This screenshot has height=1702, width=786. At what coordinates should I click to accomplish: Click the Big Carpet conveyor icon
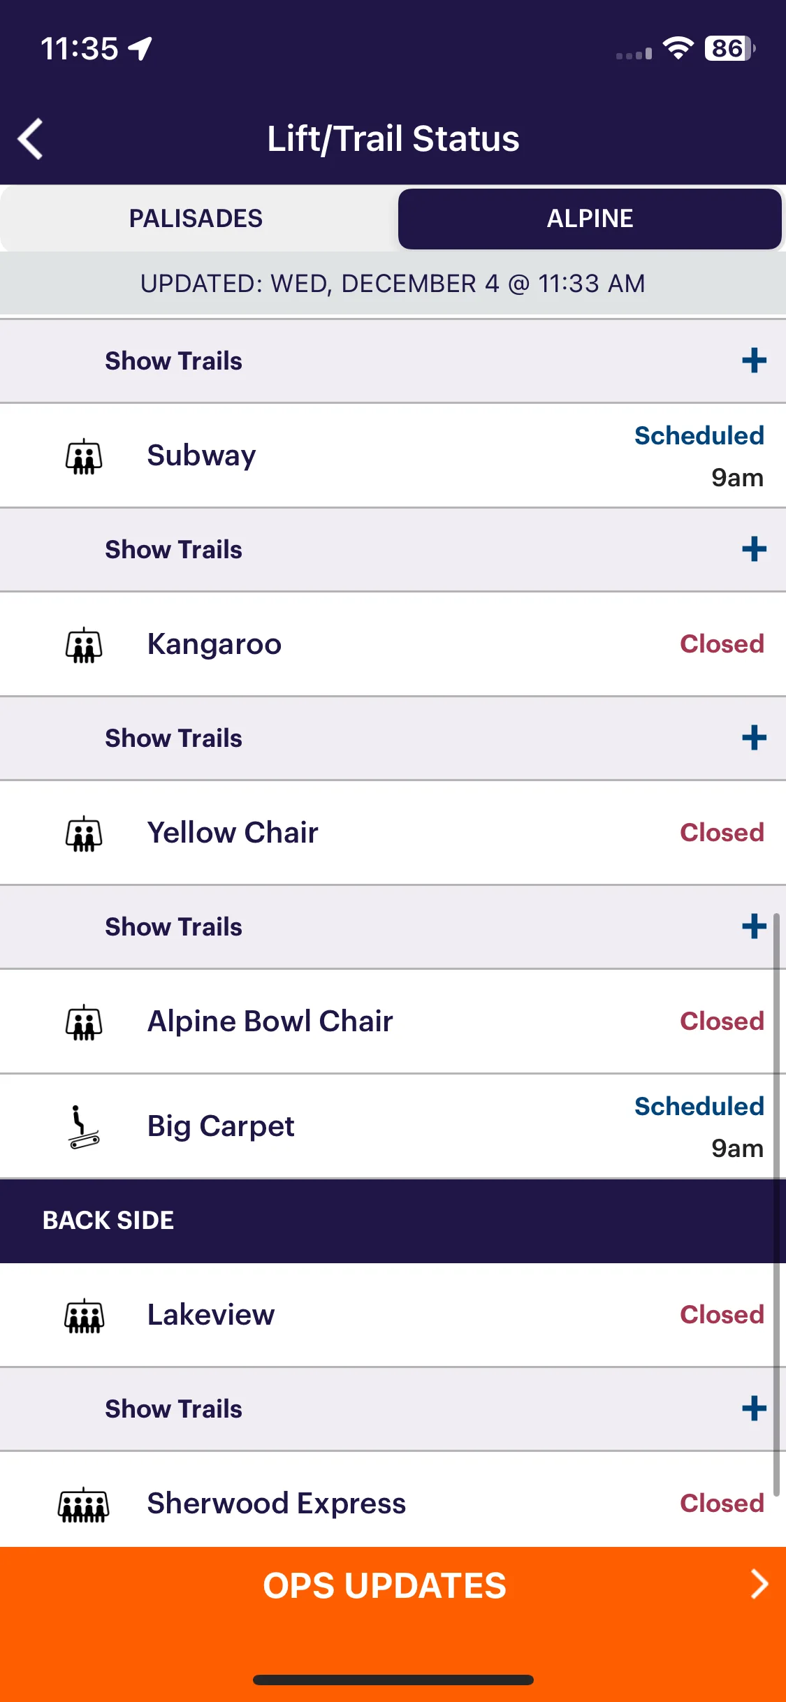(84, 1127)
